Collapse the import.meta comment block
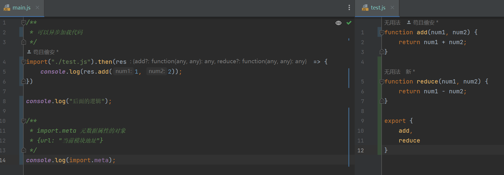504x175 pixels. pos(23,121)
